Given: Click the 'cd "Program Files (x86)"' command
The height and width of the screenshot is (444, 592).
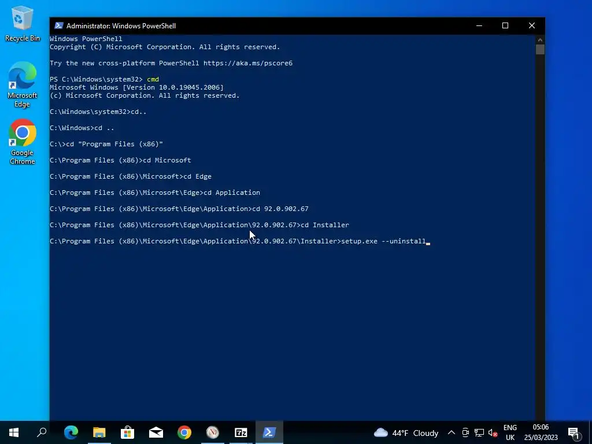Looking at the screenshot, I should coord(114,144).
